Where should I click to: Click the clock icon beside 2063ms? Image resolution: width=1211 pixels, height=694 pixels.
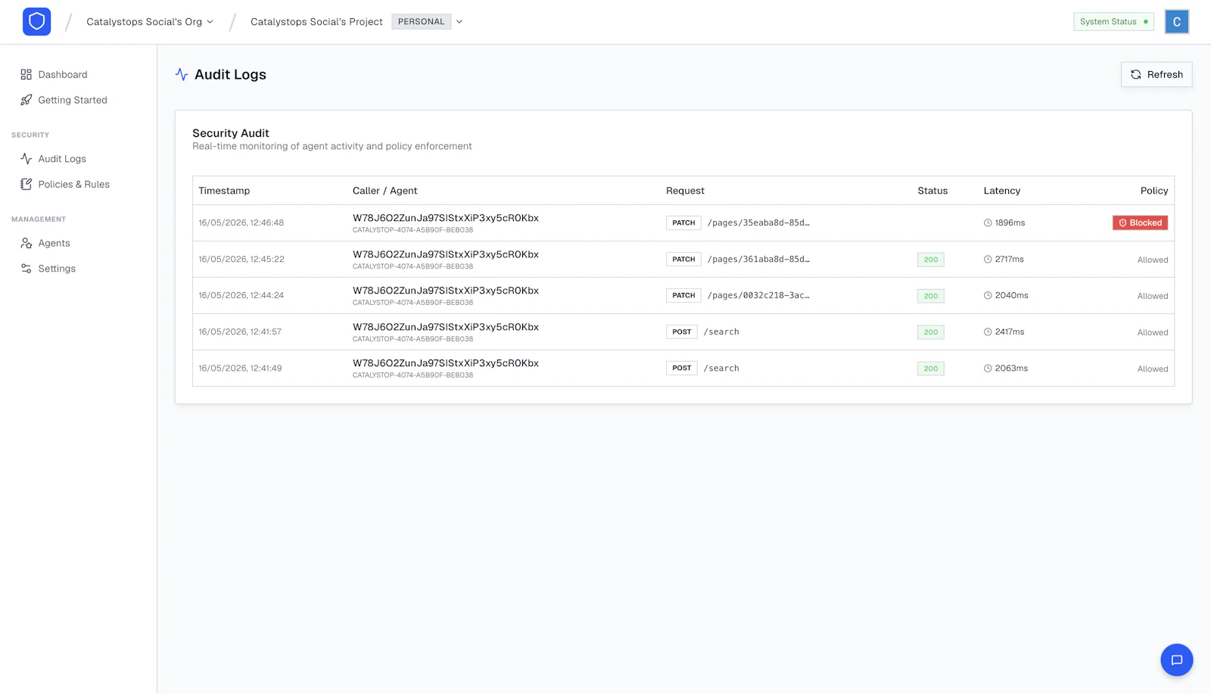tap(988, 369)
